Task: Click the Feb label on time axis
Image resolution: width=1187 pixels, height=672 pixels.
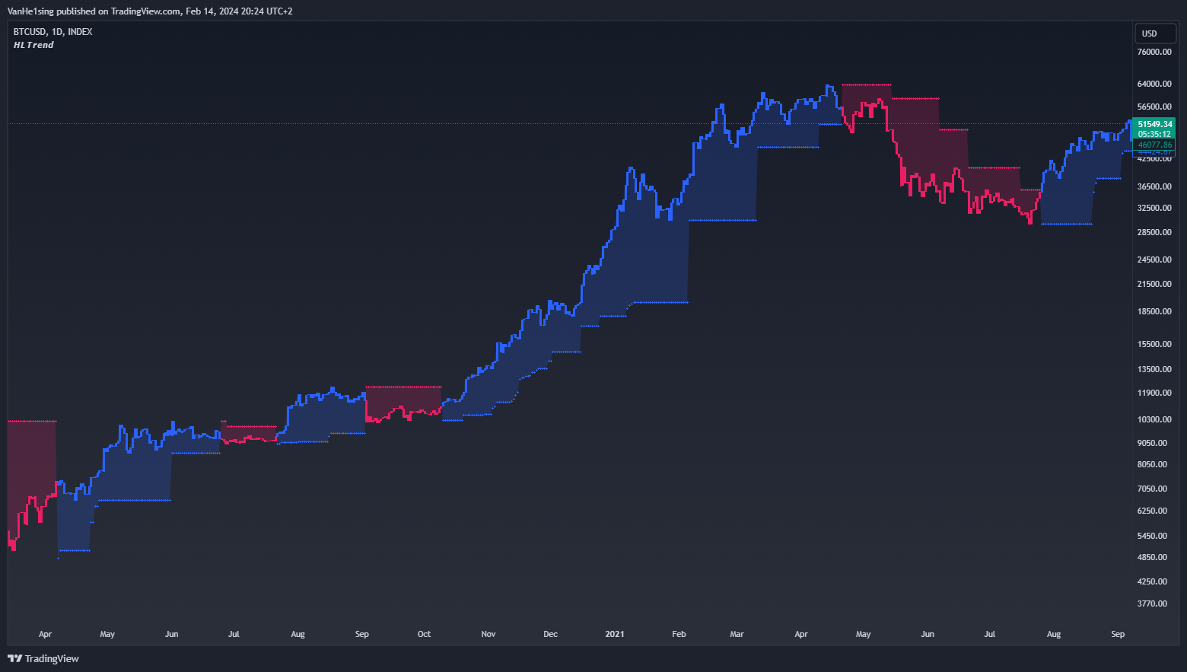Action: [x=679, y=634]
